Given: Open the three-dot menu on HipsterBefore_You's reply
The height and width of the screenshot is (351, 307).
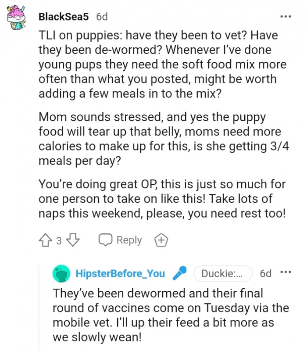Looking at the screenshot, I should click(286, 273).
